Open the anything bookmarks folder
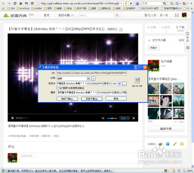Screen dimensions: 194x173 (x=23, y=9)
